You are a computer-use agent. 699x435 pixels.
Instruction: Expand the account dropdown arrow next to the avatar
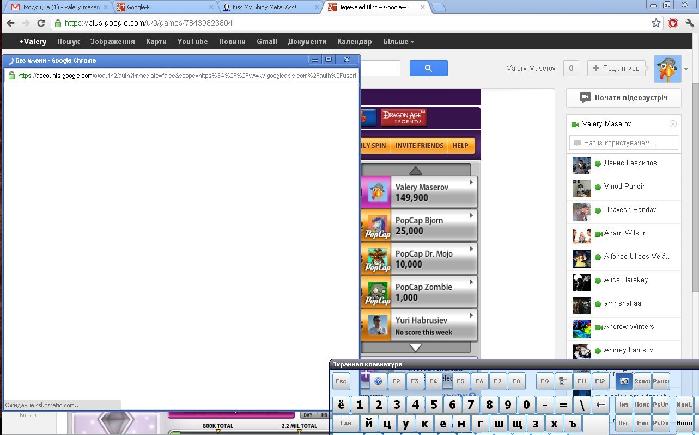[686, 69]
